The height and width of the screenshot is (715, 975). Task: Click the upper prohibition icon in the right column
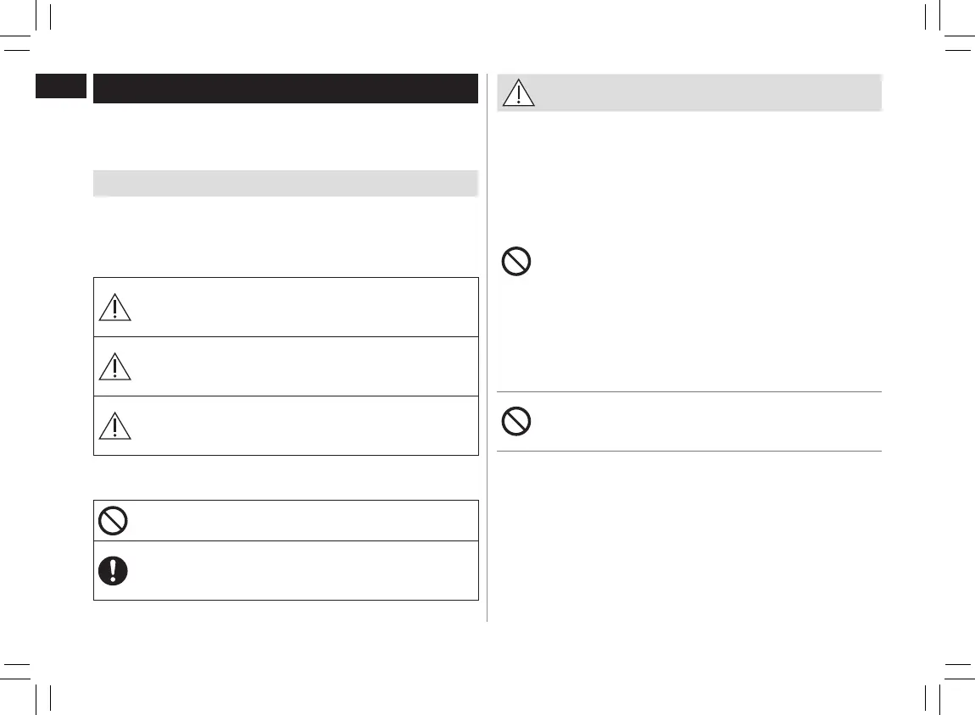[516, 262]
